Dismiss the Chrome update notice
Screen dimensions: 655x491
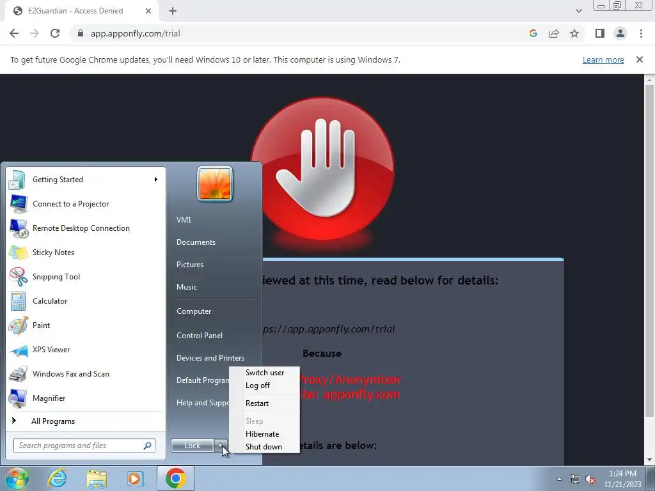640,59
